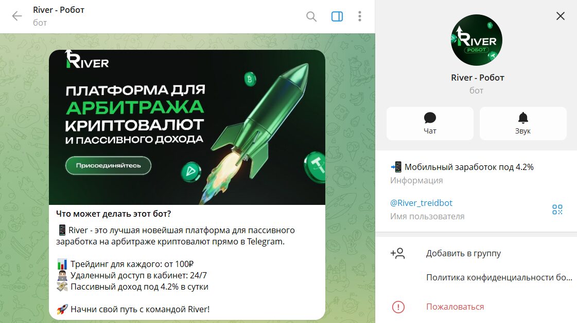Screen dimensions: 577x323
Task: Click the River logo in banner
Action: point(87,59)
